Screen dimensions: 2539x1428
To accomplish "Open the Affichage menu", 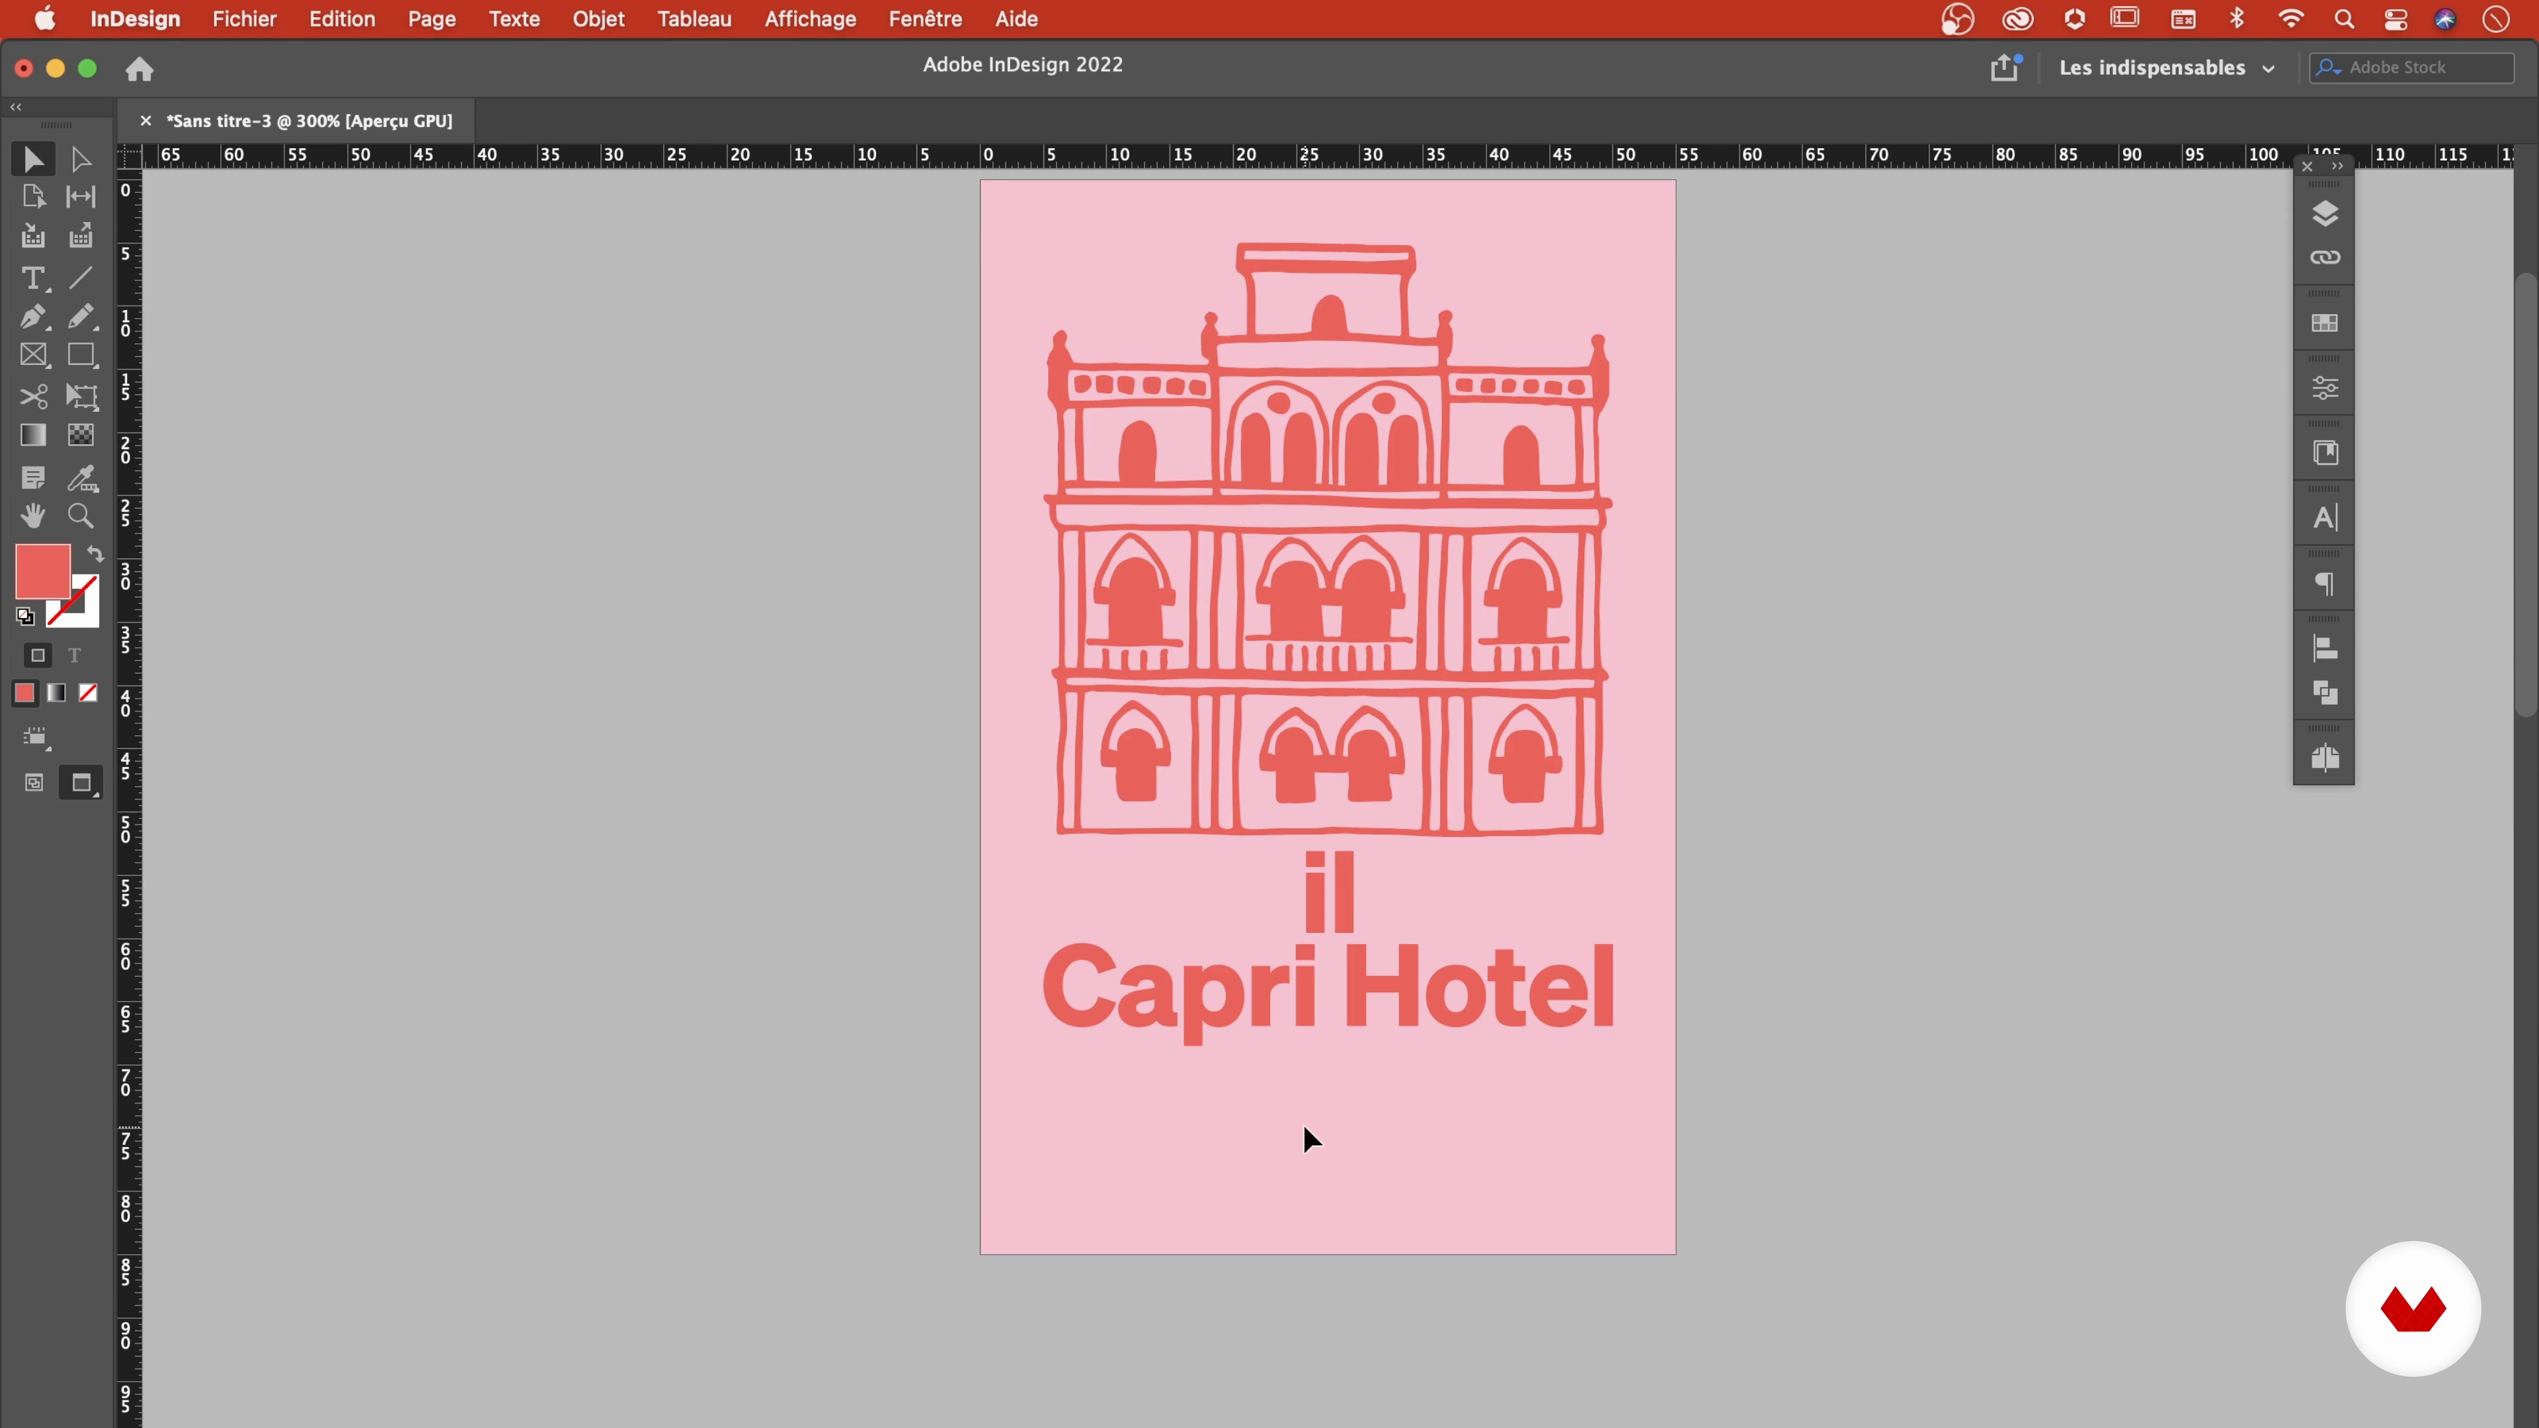I will coord(810,19).
